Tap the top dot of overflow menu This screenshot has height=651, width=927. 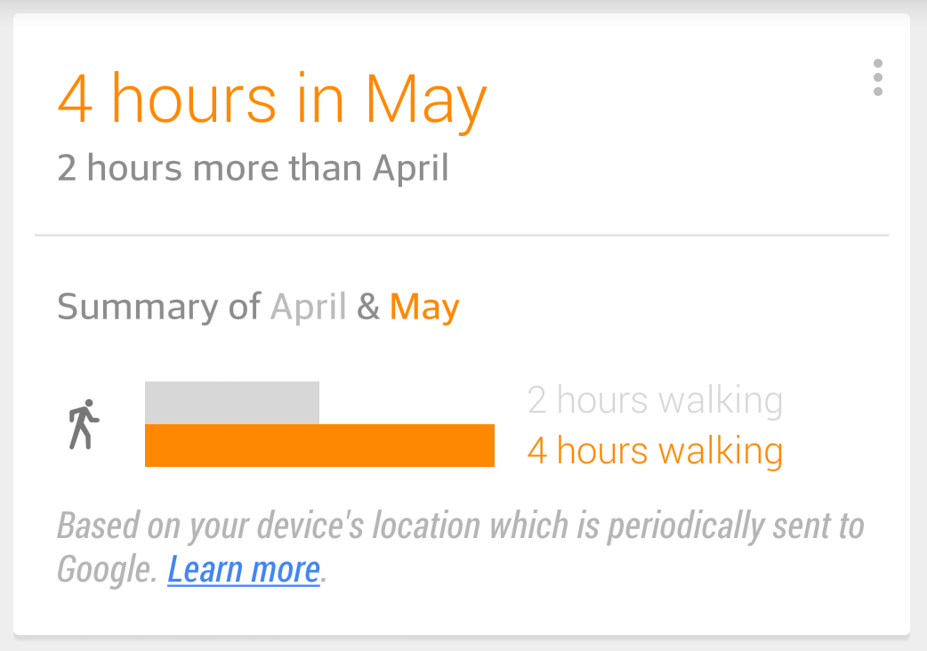[878, 63]
